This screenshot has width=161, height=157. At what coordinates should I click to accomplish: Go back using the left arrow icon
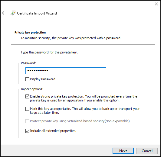(x=4, y=13)
